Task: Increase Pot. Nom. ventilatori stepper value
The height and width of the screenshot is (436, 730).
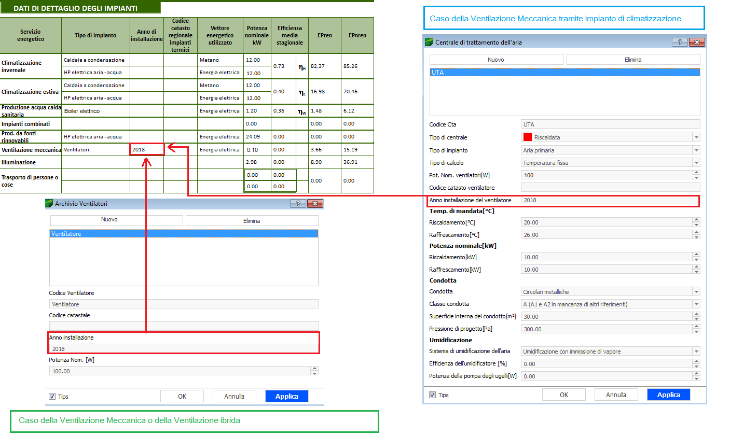Action: click(x=696, y=173)
